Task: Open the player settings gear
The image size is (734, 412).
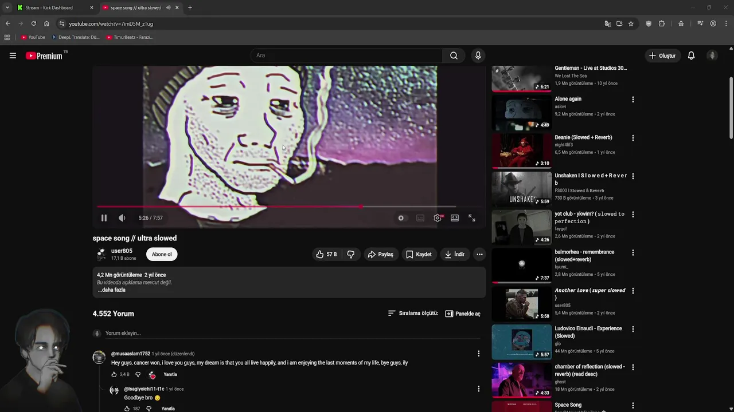Action: (438, 218)
